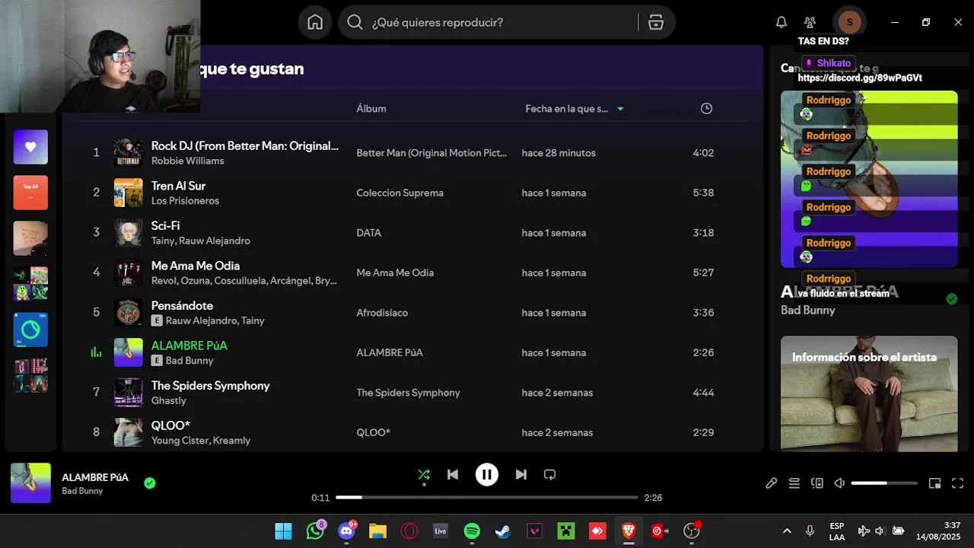The width and height of the screenshot is (974, 548).
Task: Switch to full screen player view
Action: tap(957, 483)
